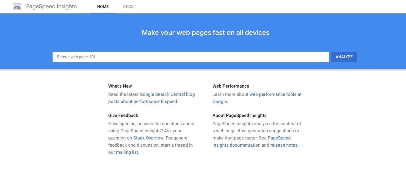Open the Google Search Central blog posts link
The width and height of the screenshot is (406, 182).
(167, 94)
